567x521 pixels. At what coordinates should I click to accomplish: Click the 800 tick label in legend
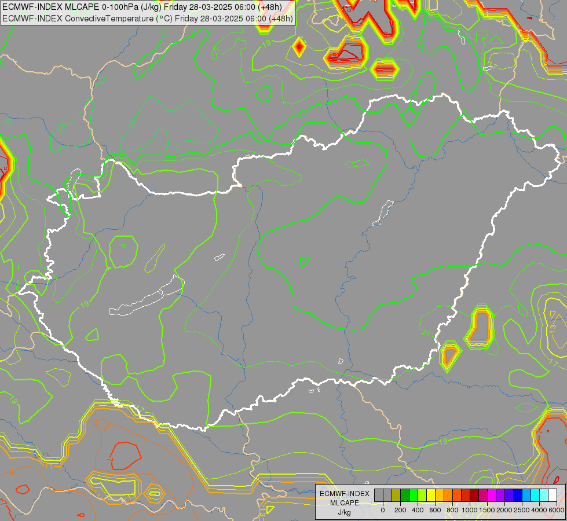pos(452,510)
